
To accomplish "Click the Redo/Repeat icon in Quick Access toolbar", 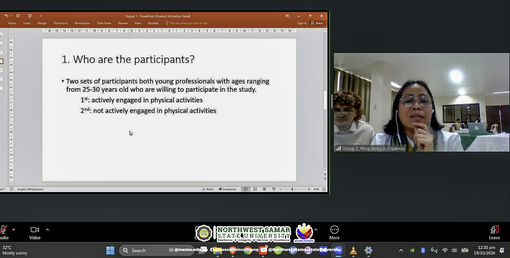I will 18,16.
